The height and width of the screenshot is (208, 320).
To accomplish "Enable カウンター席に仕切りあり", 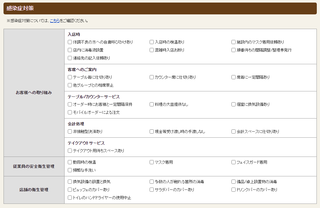I will [x=152, y=77].
